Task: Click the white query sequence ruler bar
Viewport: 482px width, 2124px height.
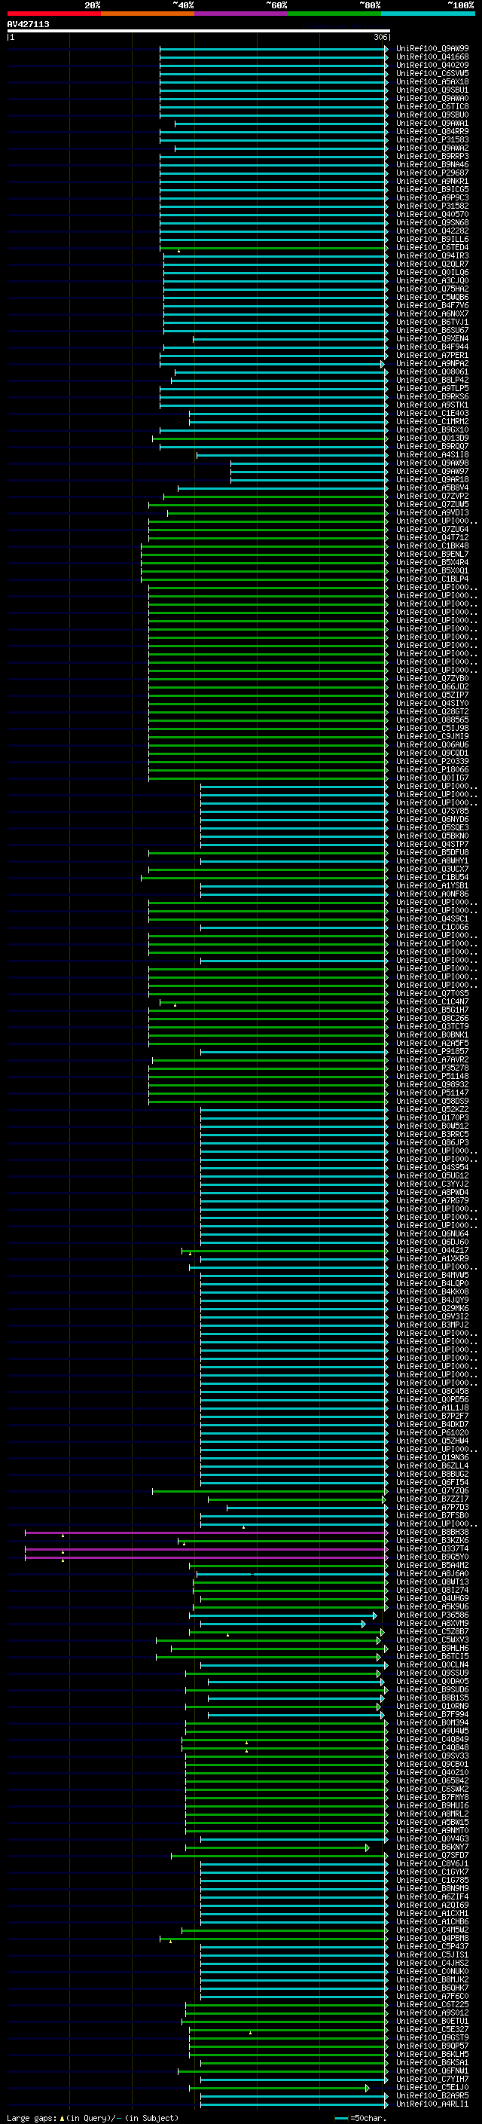Action: point(199,30)
